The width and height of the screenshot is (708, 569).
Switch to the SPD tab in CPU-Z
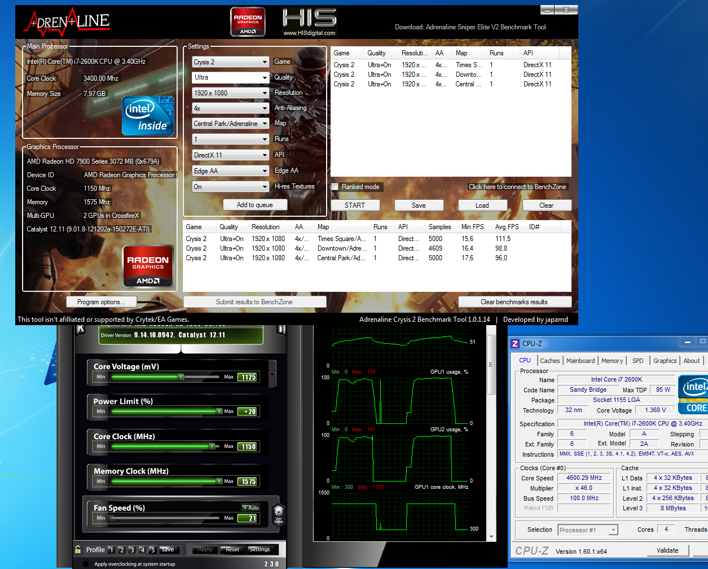tap(637, 361)
